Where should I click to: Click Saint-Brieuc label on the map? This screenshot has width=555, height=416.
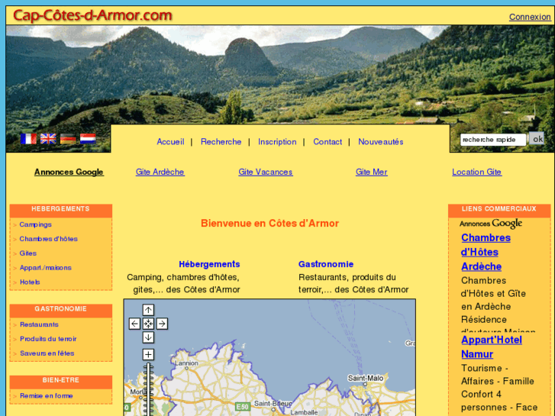273,404
